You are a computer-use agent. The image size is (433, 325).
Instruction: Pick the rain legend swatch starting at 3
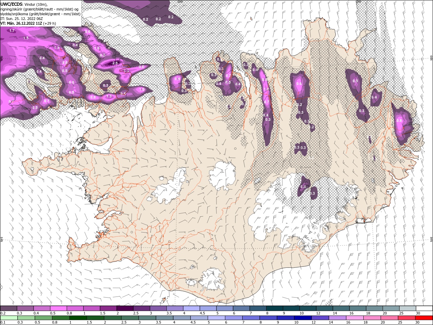point(147,318)
